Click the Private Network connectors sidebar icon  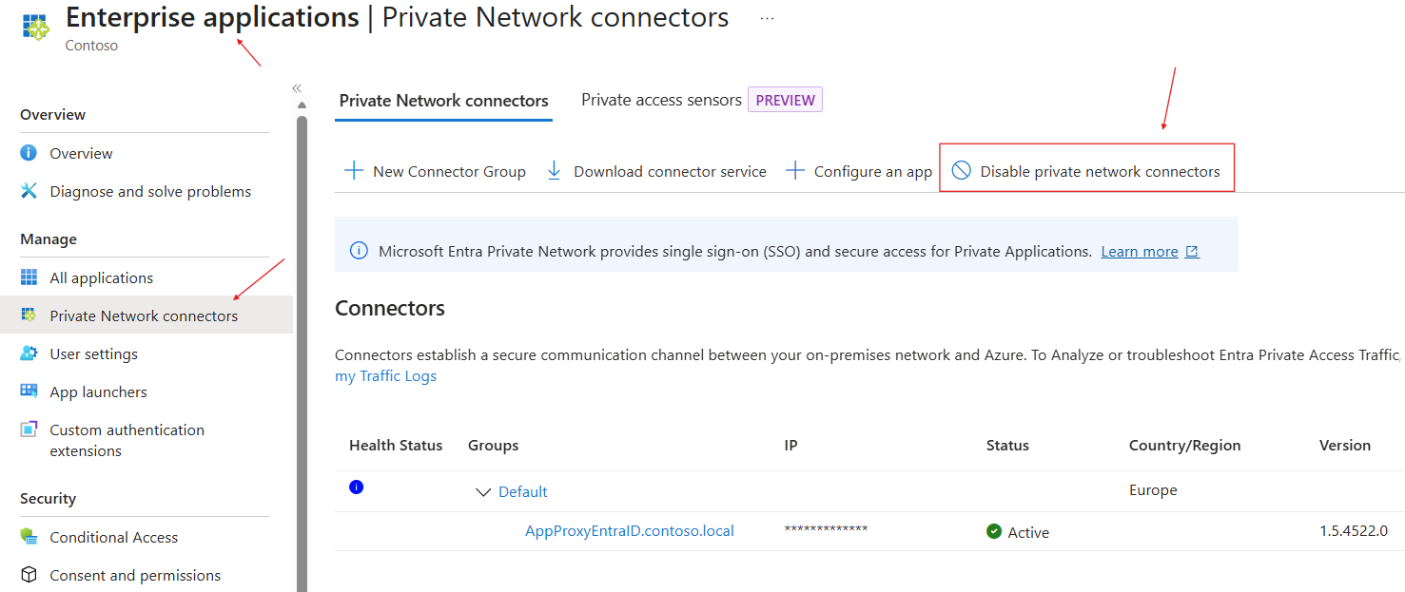(29, 315)
